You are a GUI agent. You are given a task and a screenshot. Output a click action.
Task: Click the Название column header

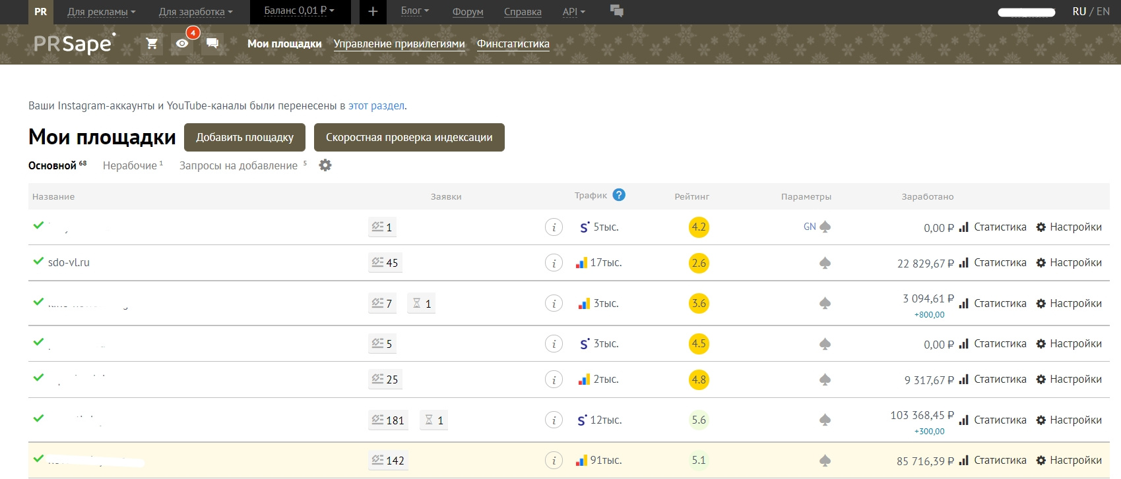[x=53, y=196]
